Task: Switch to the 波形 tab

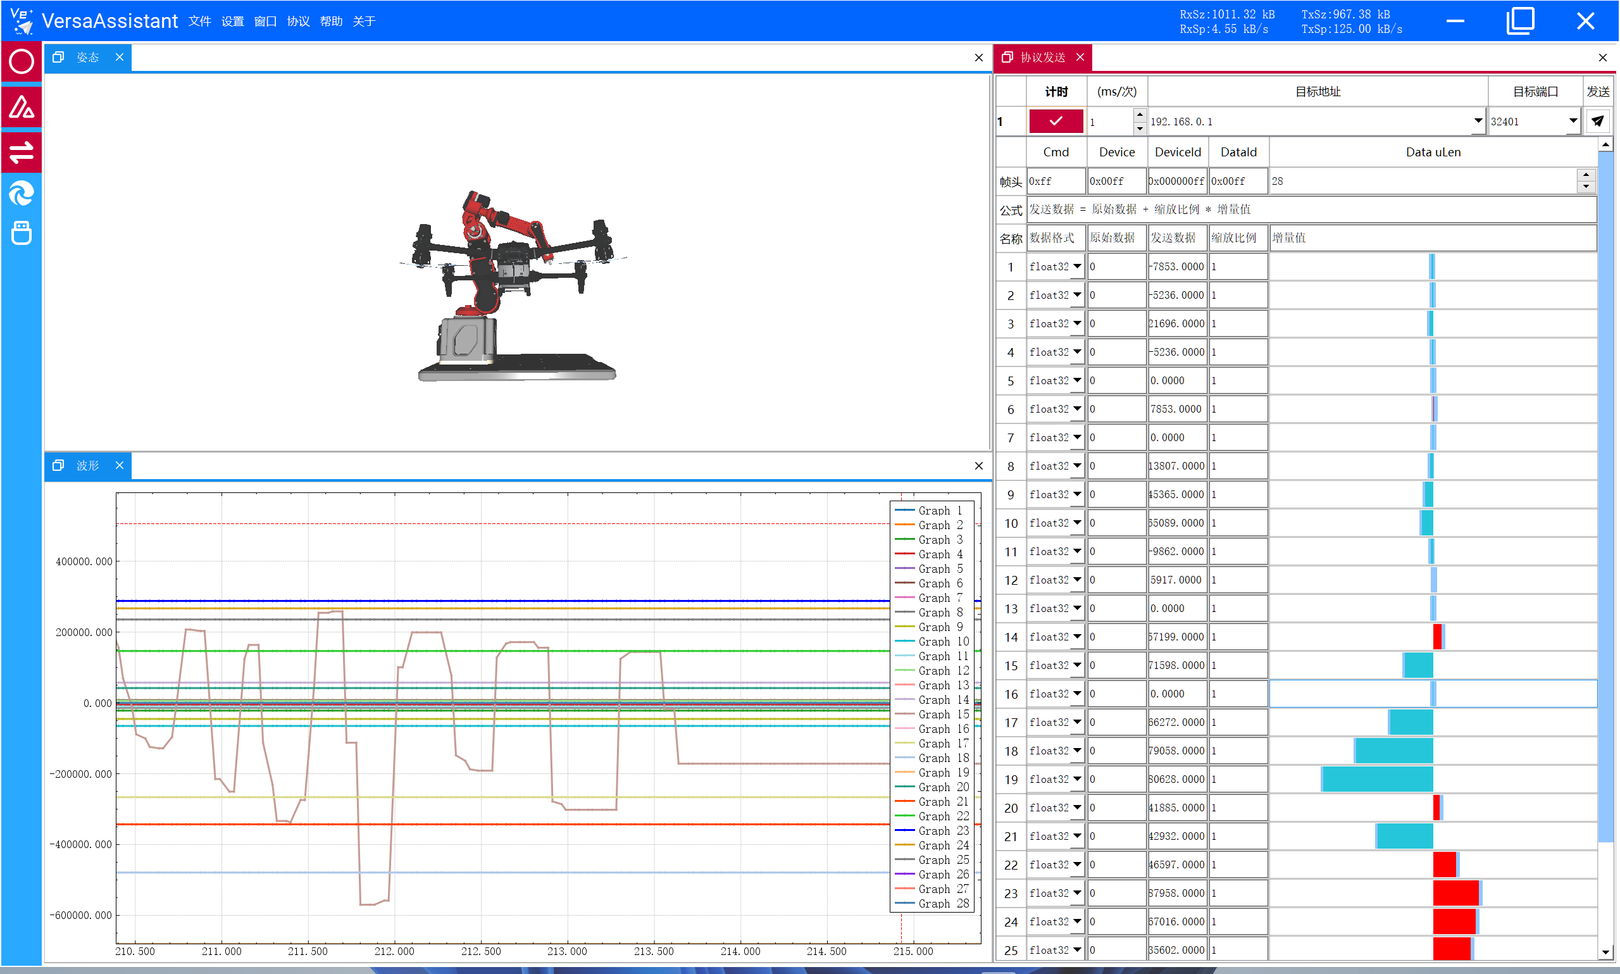Action: coord(87,465)
